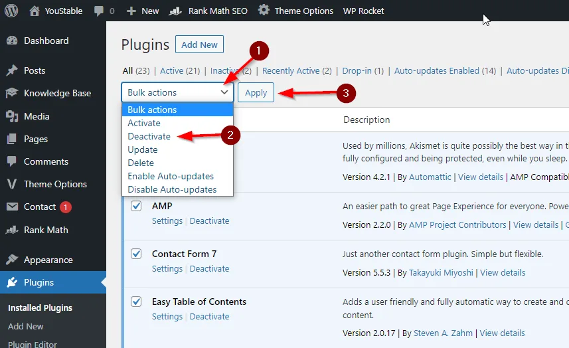This screenshot has height=348, width=569.
Task: Click the Theme Options V icon in sidebar
Action: click(11, 185)
